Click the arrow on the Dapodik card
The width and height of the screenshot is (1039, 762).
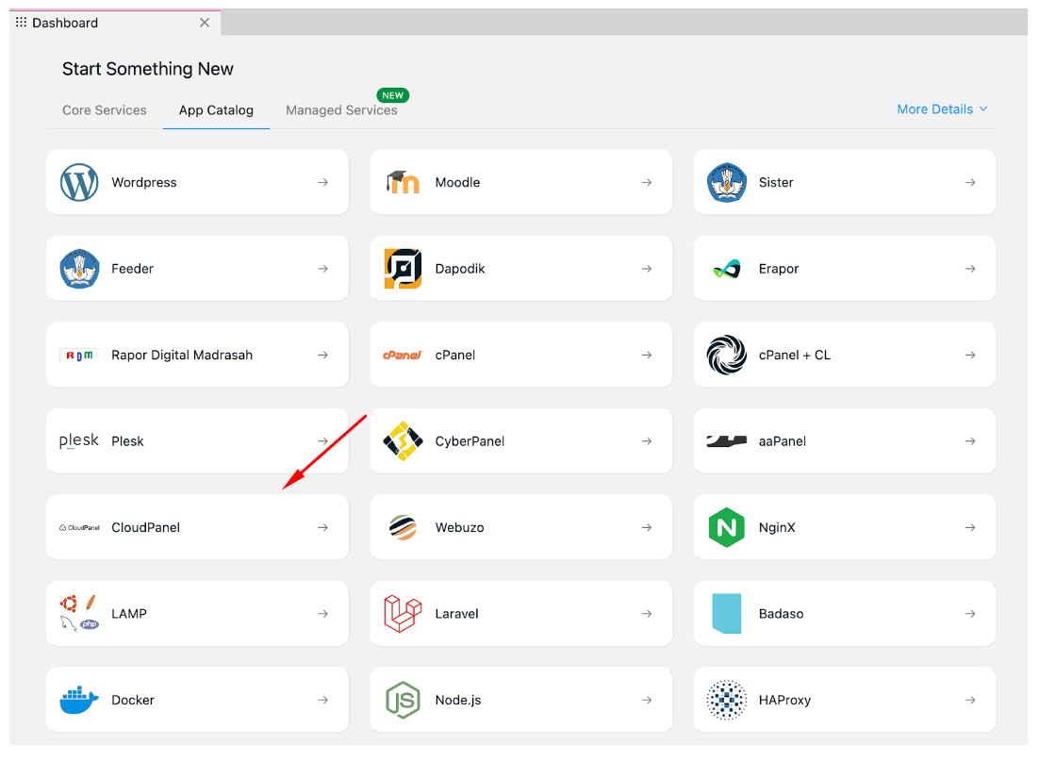click(x=646, y=268)
